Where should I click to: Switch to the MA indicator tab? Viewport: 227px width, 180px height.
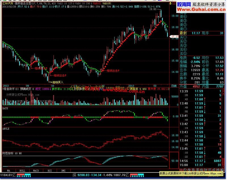pos(9,171)
